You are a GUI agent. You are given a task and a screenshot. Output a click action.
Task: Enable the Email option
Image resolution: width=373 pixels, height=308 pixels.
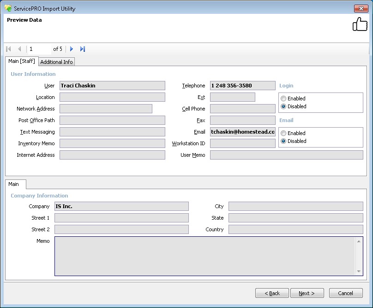[283, 133]
